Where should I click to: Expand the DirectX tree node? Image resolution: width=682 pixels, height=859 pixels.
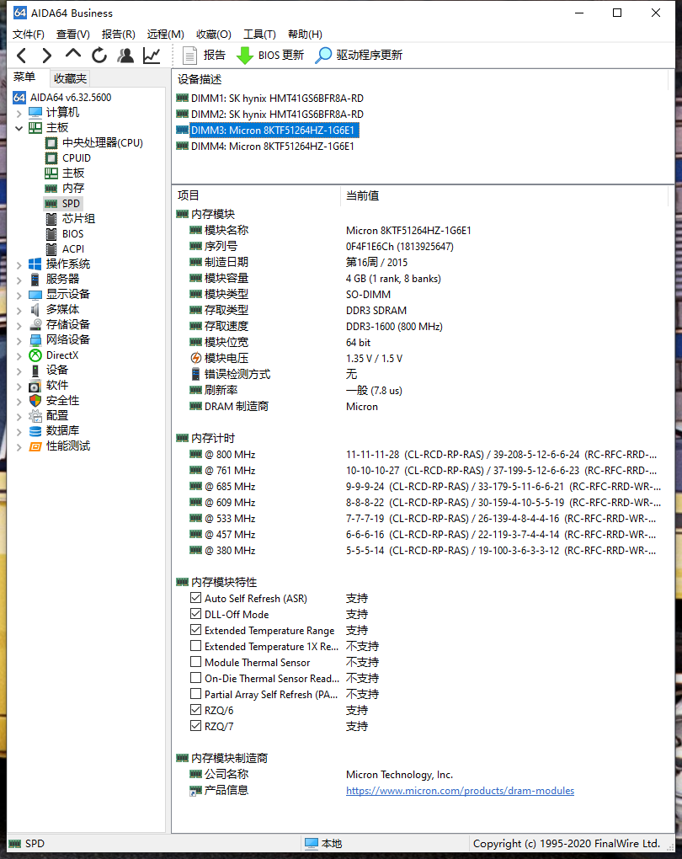click(x=19, y=355)
